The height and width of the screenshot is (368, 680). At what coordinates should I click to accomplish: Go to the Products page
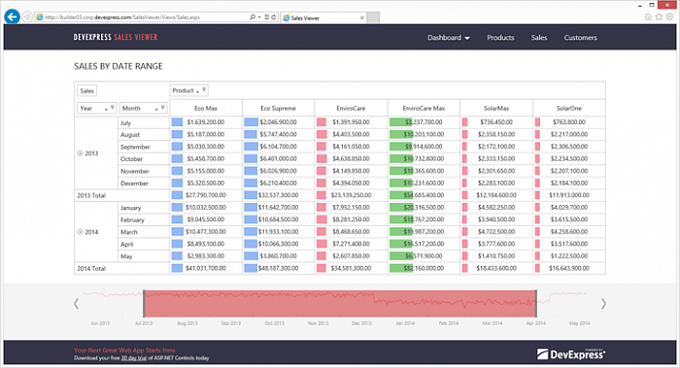tap(500, 38)
